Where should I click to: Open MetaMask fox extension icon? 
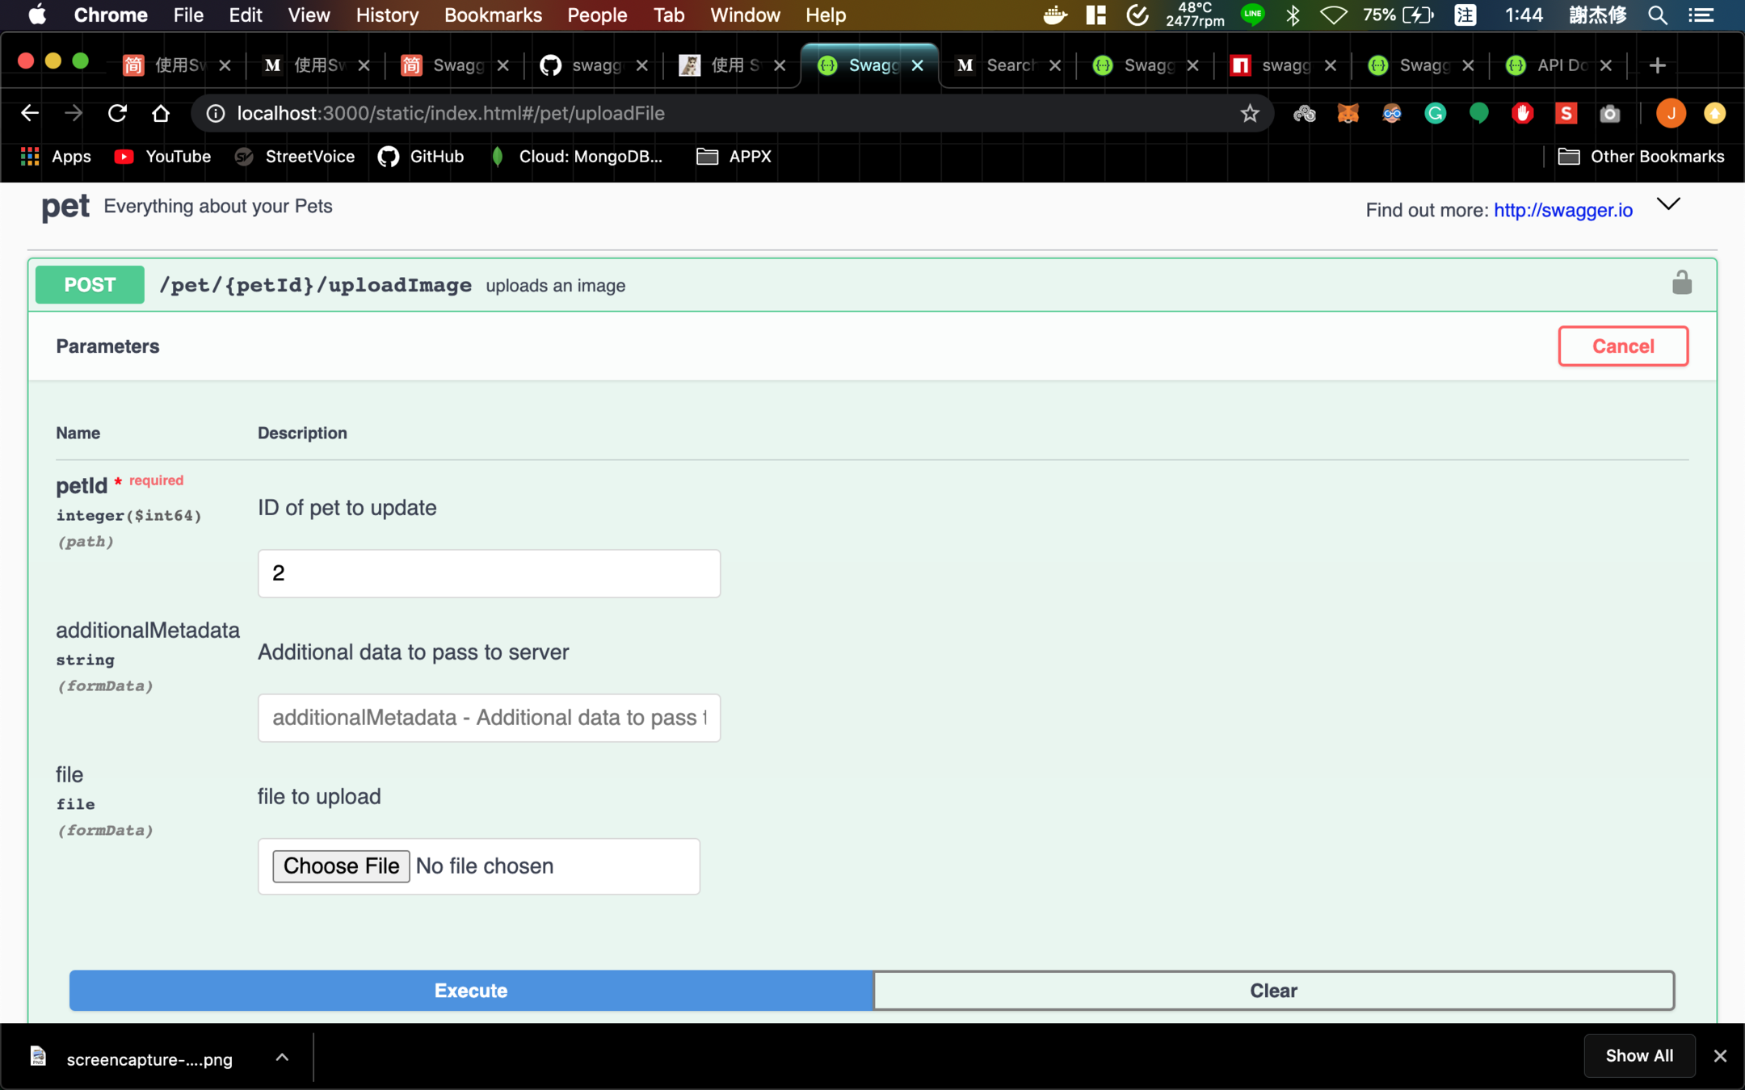pos(1348,114)
